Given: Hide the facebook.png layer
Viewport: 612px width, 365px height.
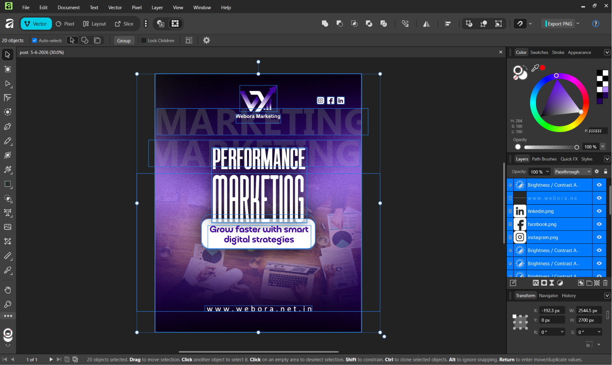Looking at the screenshot, I should point(599,224).
